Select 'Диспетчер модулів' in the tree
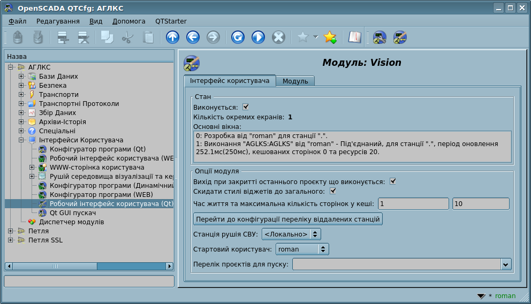The width and height of the screenshot is (531, 304). [71, 222]
